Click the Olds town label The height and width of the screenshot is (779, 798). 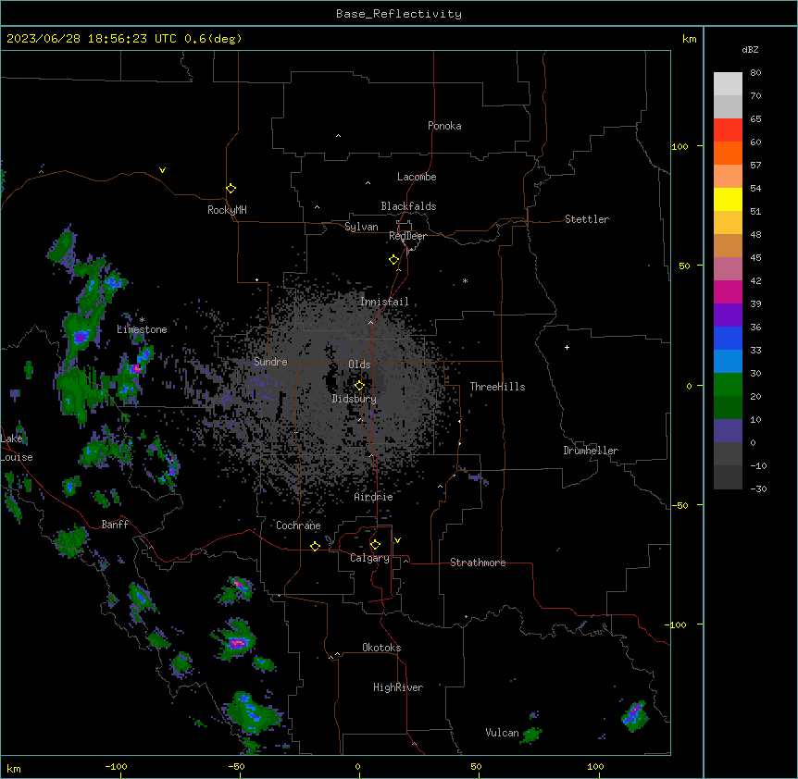point(359,365)
